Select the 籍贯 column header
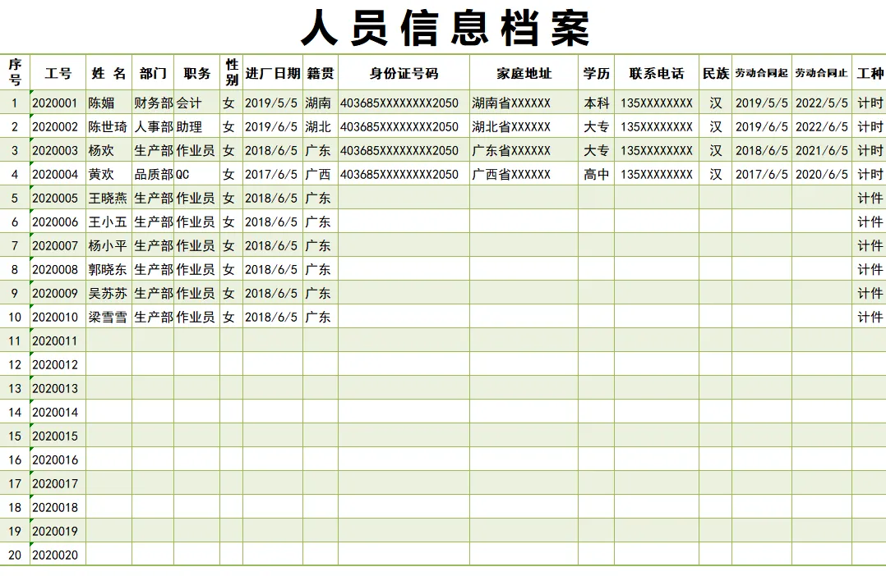 (321, 72)
